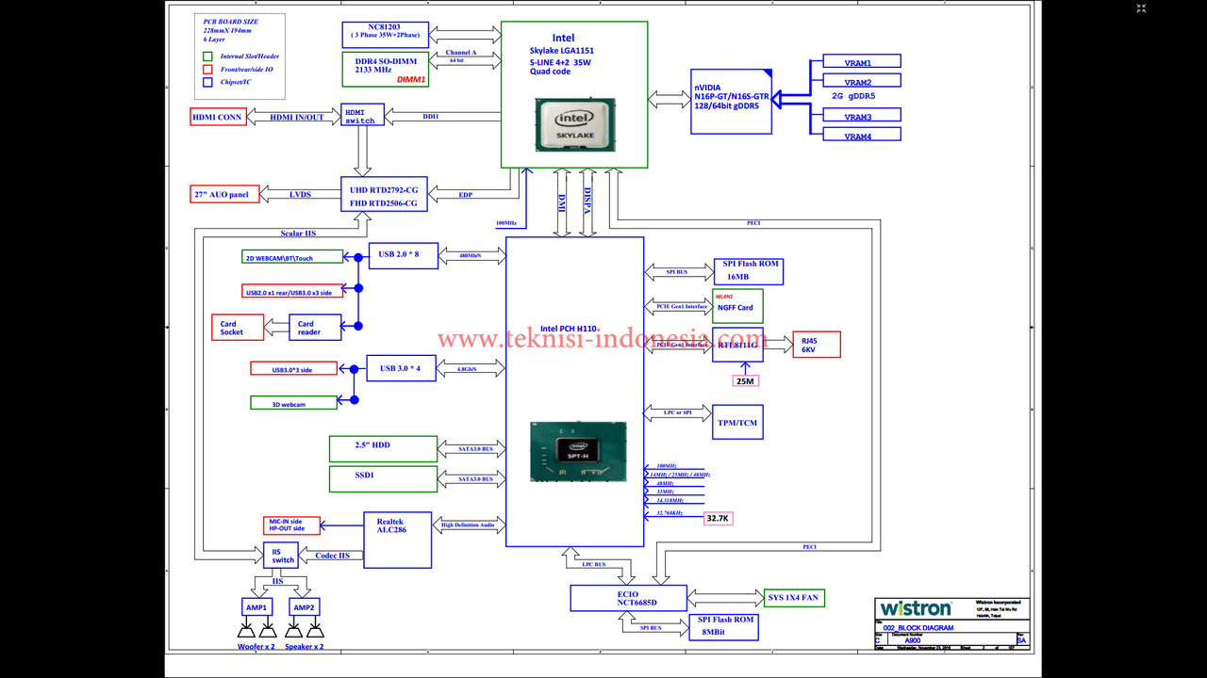Click the Woofer x 2 label
The image size is (1207, 678).
[x=256, y=646]
